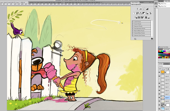Add a Posterize adjustment layer
This screenshot has width=170, height=111.
click(139, 17)
